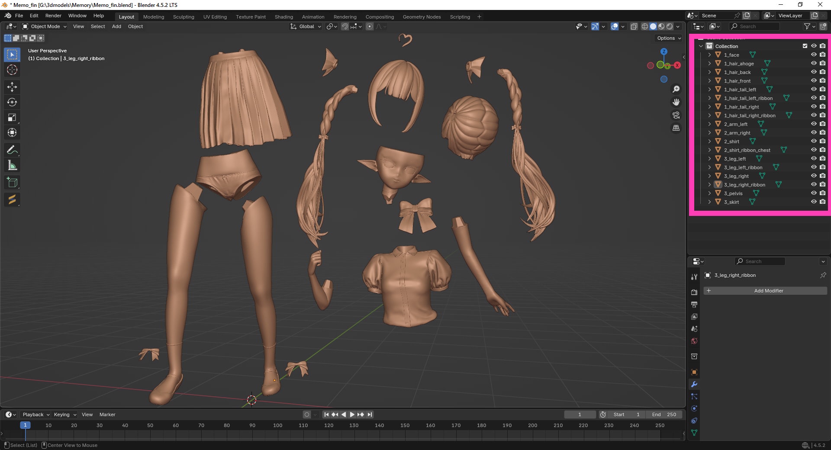Select the Rotate tool
The height and width of the screenshot is (450, 831).
(x=12, y=102)
